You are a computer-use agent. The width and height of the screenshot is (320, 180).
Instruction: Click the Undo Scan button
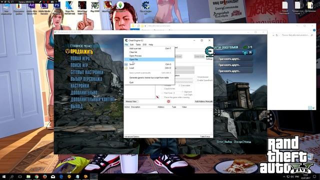click(x=199, y=56)
